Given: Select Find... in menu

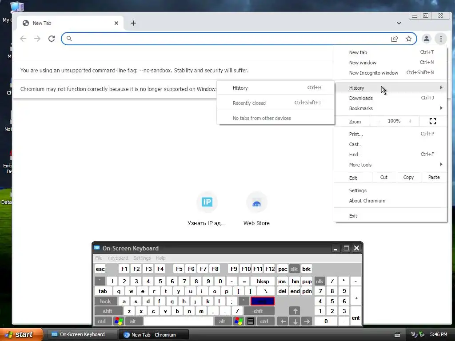Looking at the screenshot, I should point(390,154).
